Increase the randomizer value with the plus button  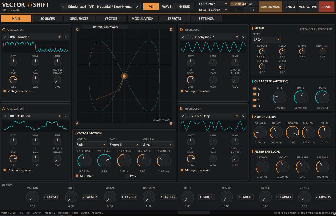click(253, 10)
